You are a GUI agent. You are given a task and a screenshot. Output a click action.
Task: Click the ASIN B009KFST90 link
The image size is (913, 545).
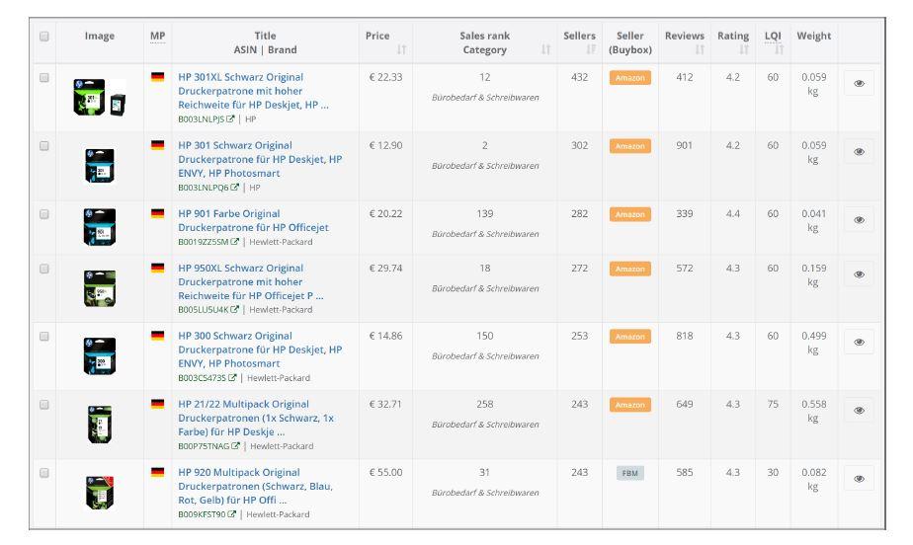point(202,514)
